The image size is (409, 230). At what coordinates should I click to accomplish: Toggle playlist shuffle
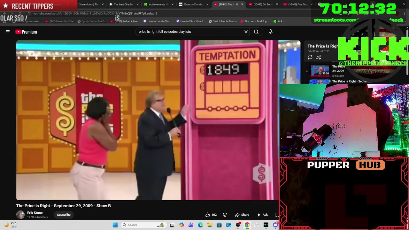click(319, 57)
